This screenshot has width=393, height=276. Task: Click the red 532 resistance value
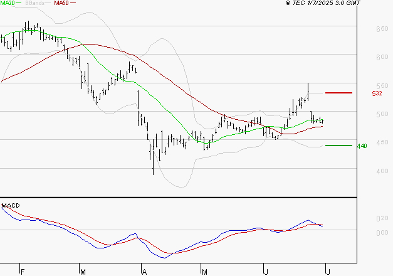coord(377,93)
